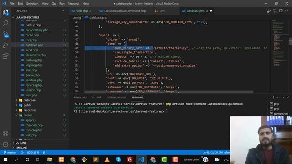Screen dimensions: 292x164
Task: Expand the public folder
Action: [x=27, y=105]
